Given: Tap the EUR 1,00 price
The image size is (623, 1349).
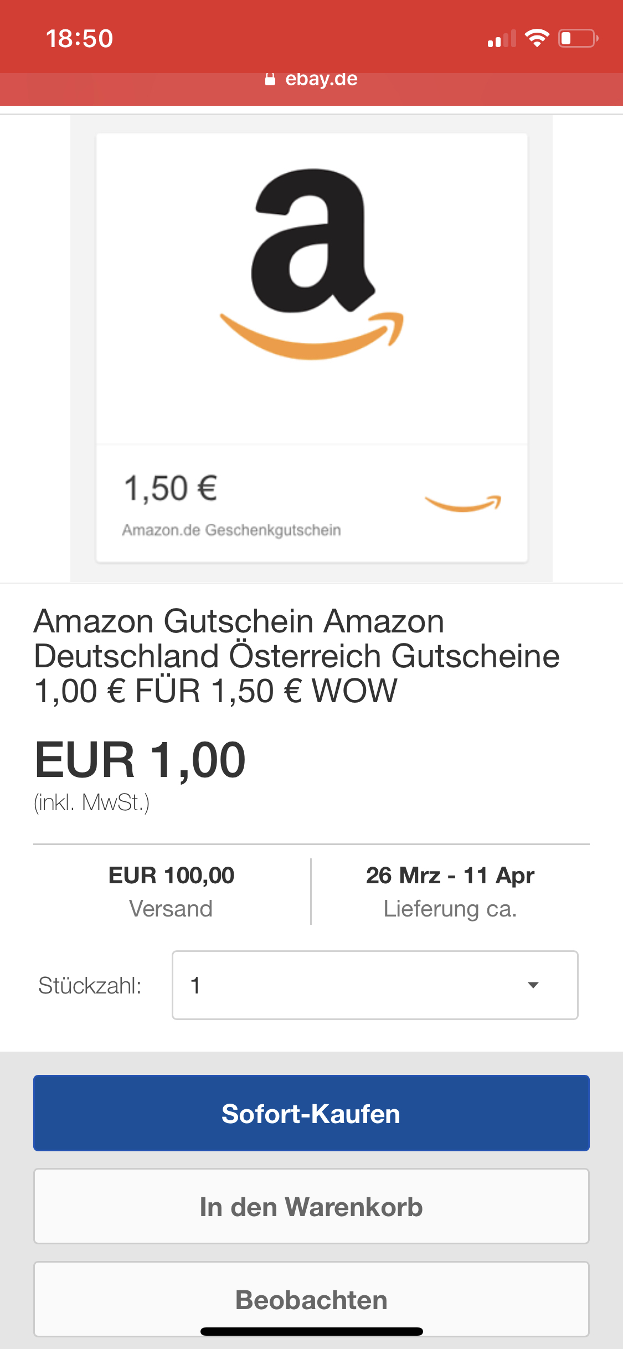Looking at the screenshot, I should click(140, 760).
